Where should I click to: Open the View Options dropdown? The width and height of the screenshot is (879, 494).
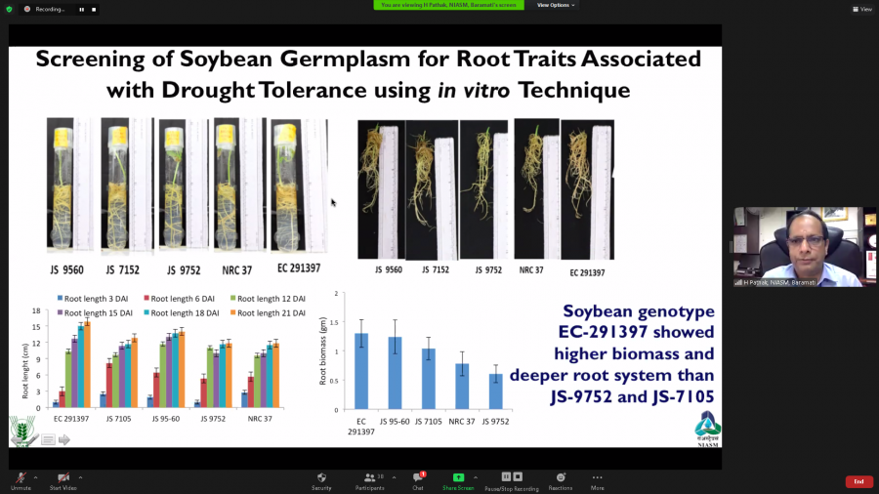pyautogui.click(x=556, y=5)
